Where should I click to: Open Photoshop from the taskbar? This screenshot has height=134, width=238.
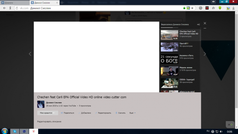click(x=24, y=131)
